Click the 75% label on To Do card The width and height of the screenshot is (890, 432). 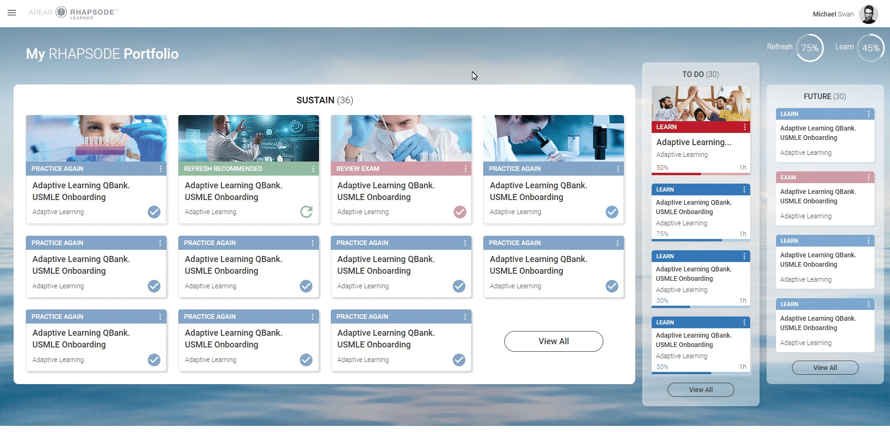point(662,234)
